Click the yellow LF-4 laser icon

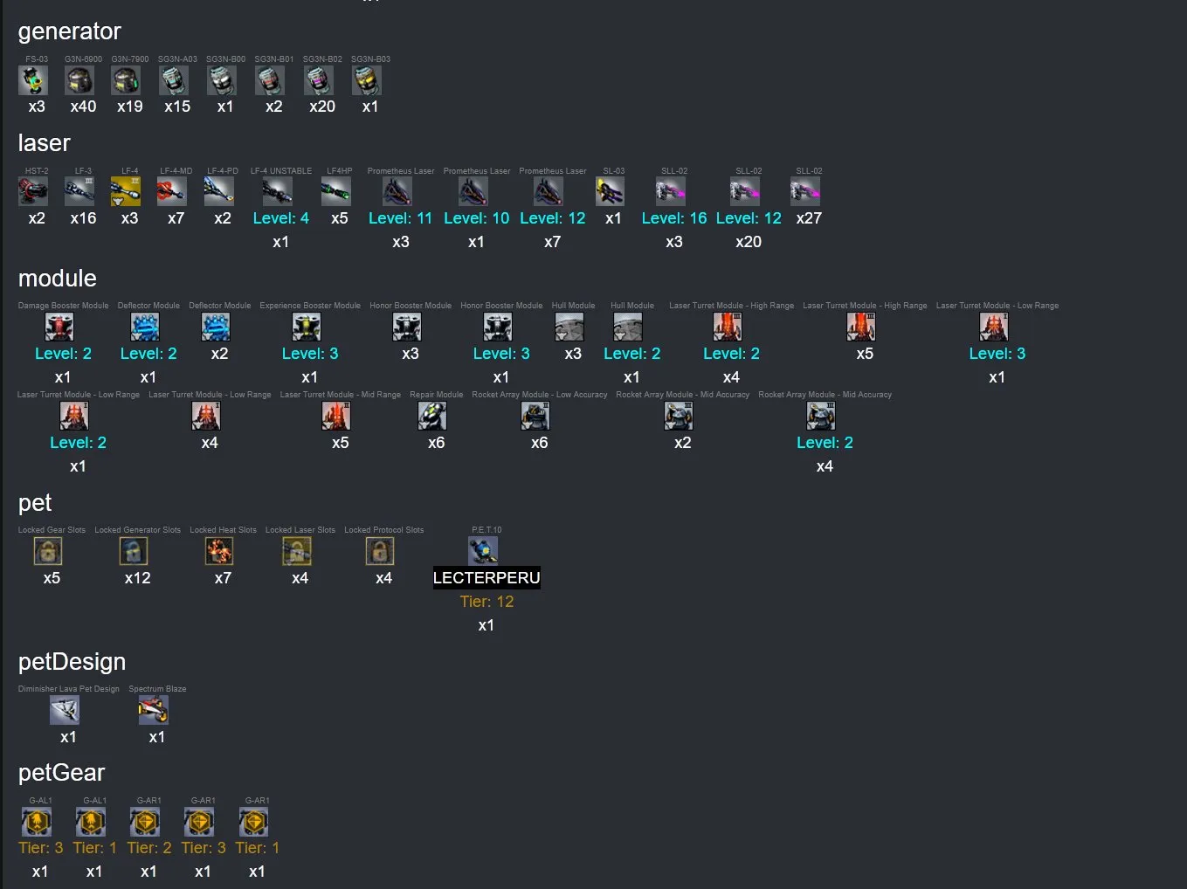[127, 191]
